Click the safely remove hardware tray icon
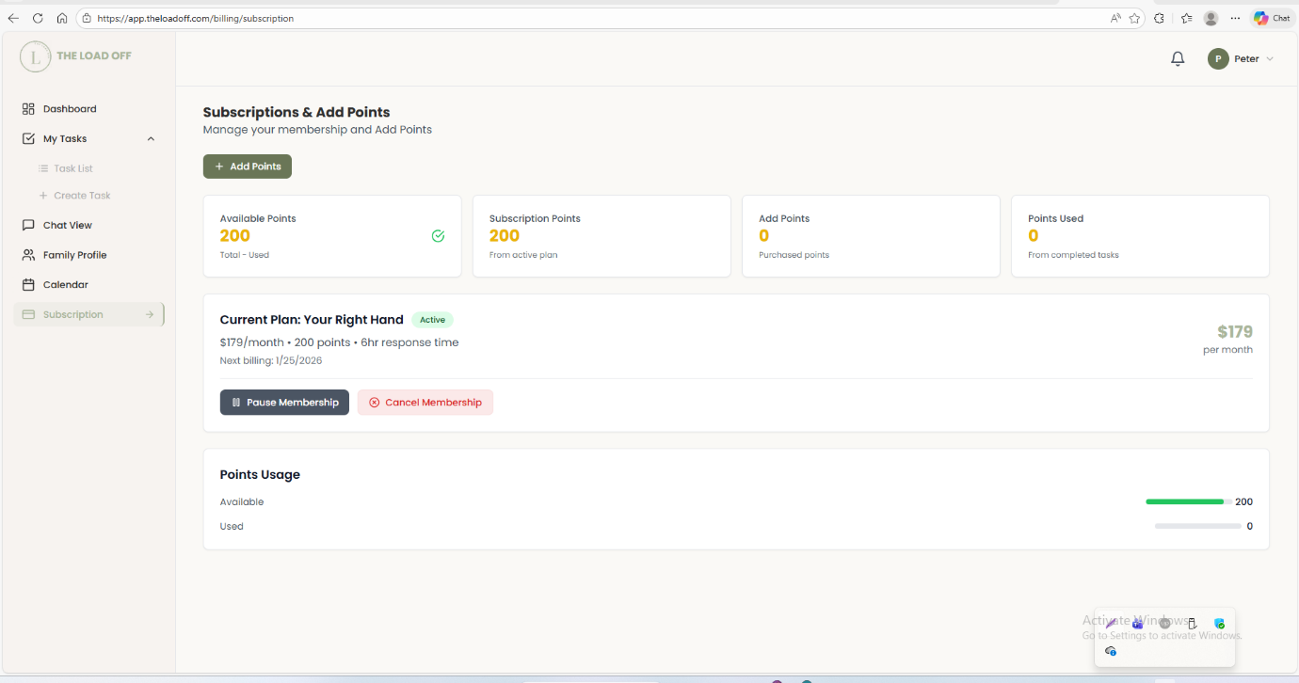 click(x=1192, y=624)
